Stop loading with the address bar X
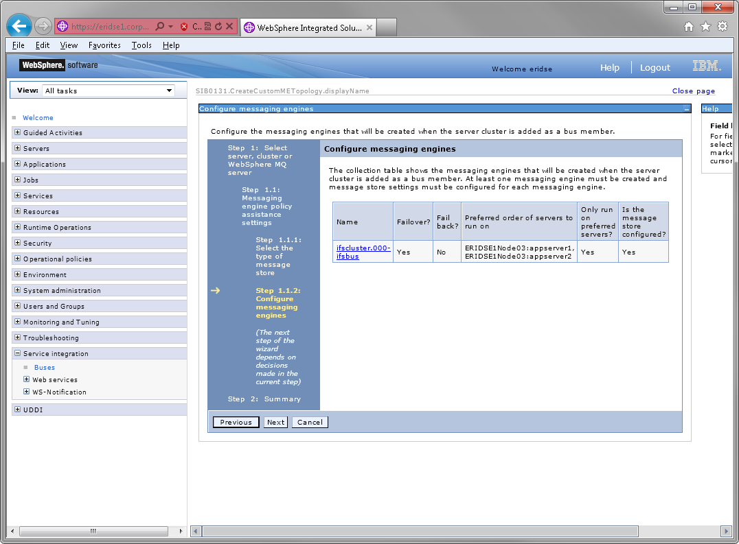Screen dimensions: 739x544 click(229, 26)
